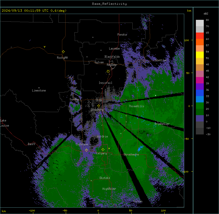Click the 80 value in the dBZ legend

click(x=207, y=20)
